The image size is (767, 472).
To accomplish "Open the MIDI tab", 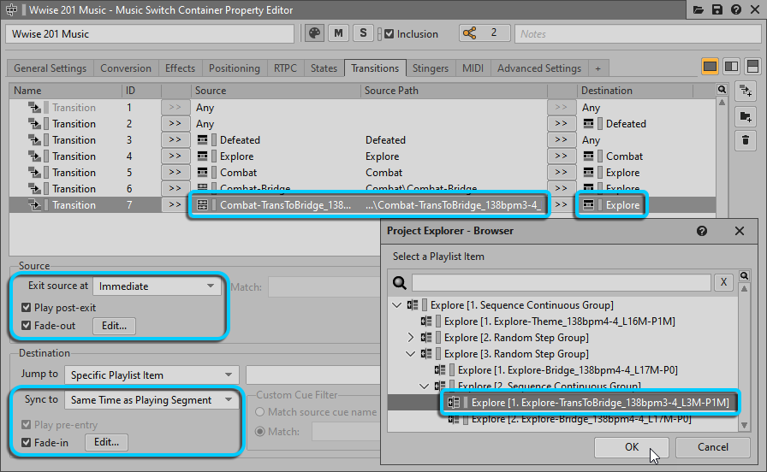I will tap(473, 68).
